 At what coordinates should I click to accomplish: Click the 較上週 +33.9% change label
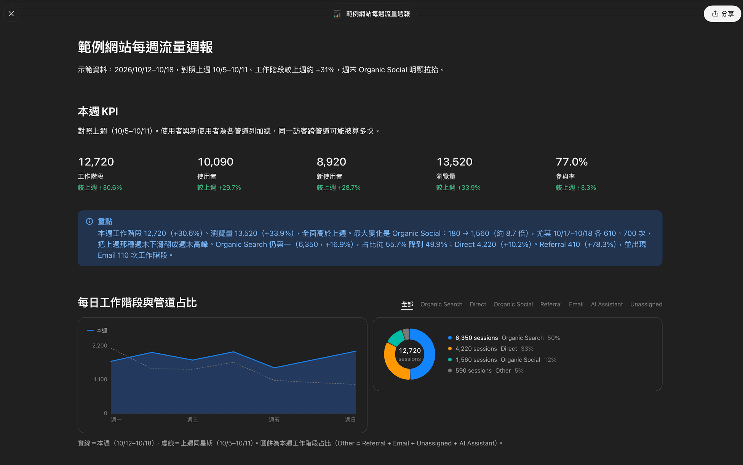458,188
